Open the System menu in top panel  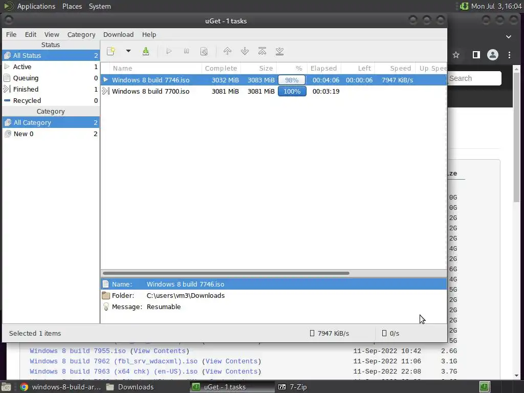tap(100, 6)
